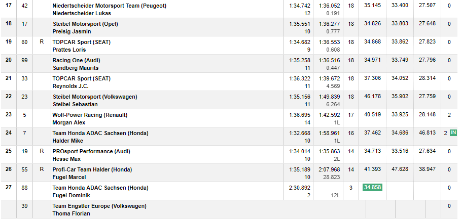Click Steibel Motorsport (Volkswagen) team entry
Screen dimensions: 461x219
coord(95,97)
